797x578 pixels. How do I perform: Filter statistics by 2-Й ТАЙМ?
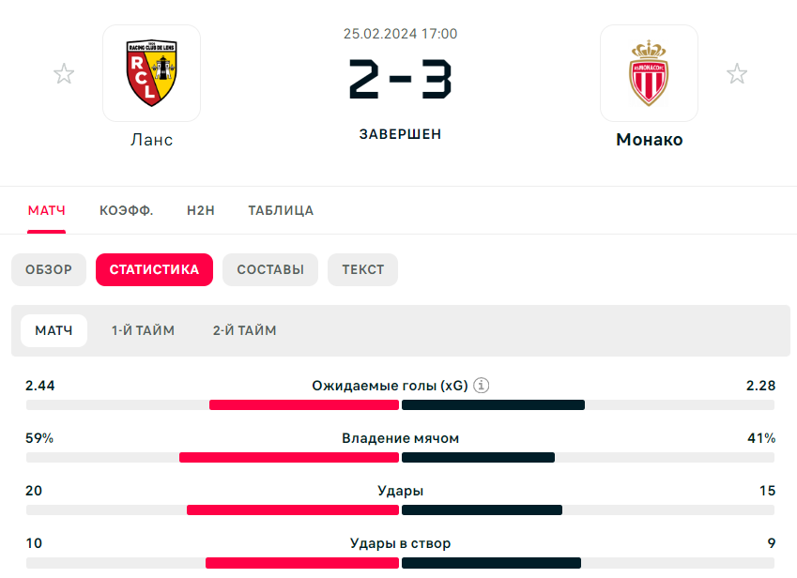(x=244, y=330)
